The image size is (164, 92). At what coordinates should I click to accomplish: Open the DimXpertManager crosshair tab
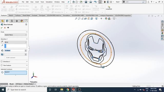click(x=17, y=21)
